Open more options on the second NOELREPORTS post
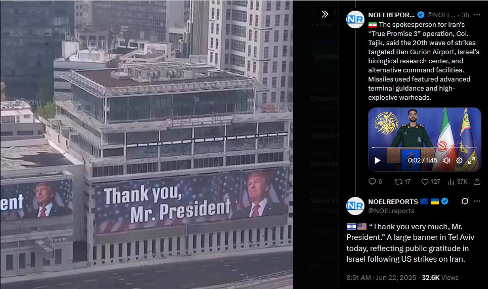The width and height of the screenshot is (488, 289). tap(477, 201)
